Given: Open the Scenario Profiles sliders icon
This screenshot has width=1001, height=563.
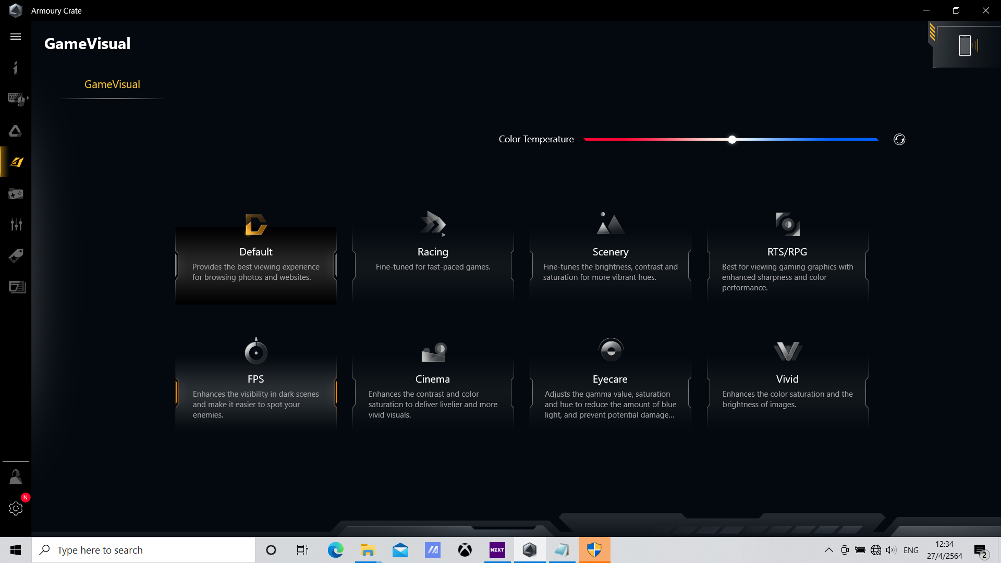Looking at the screenshot, I should (x=16, y=225).
